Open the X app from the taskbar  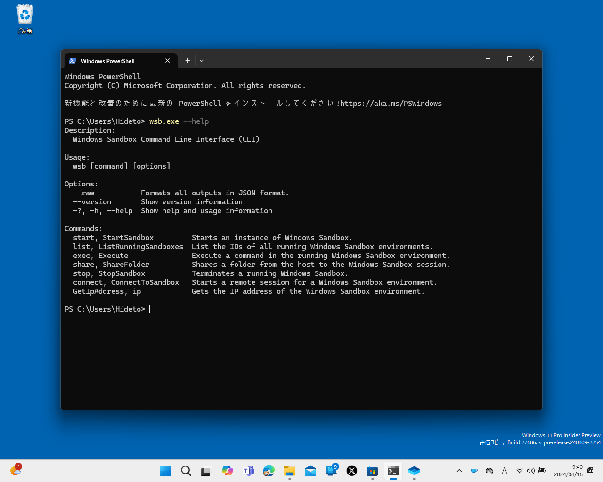pyautogui.click(x=352, y=471)
